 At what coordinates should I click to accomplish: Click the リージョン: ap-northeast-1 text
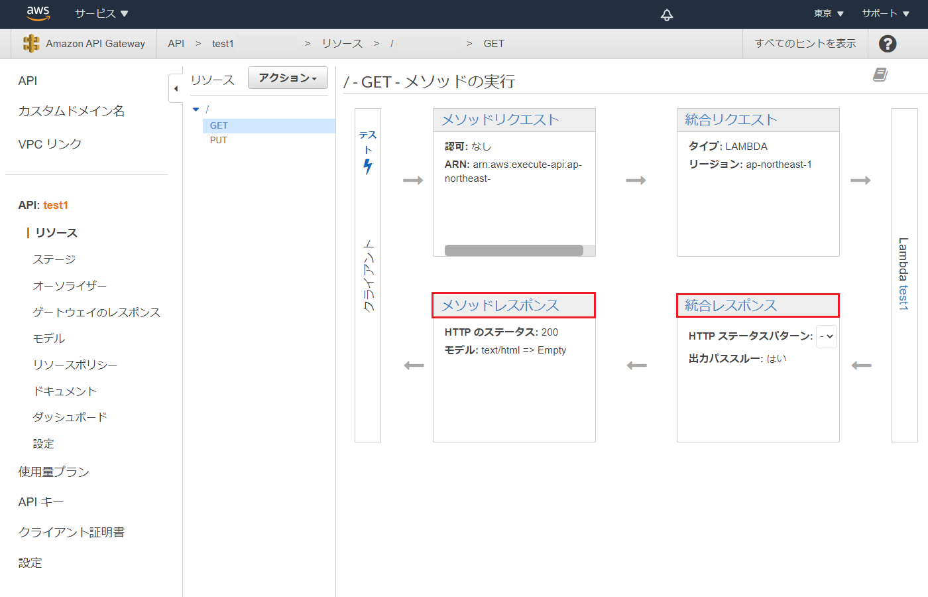click(x=750, y=164)
